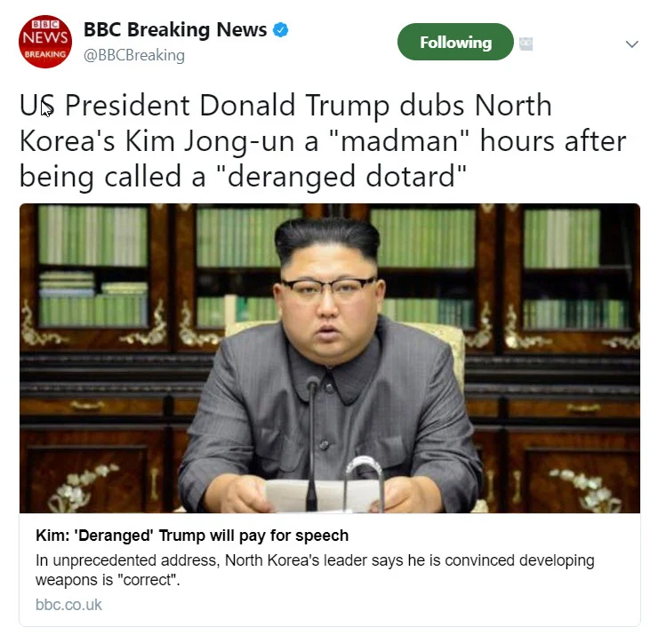Open the @BBCBreaking handle link

point(134,55)
